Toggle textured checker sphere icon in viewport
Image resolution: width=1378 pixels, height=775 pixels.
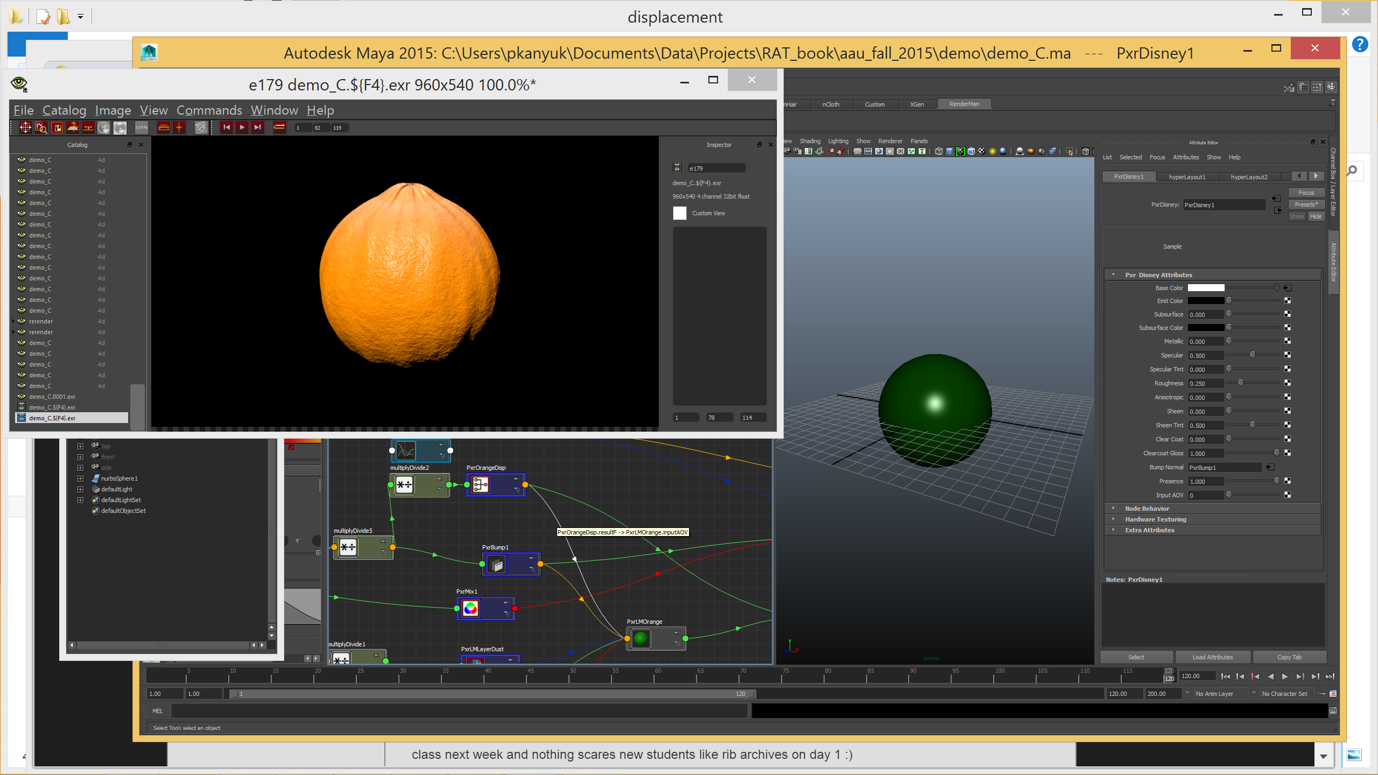point(982,151)
